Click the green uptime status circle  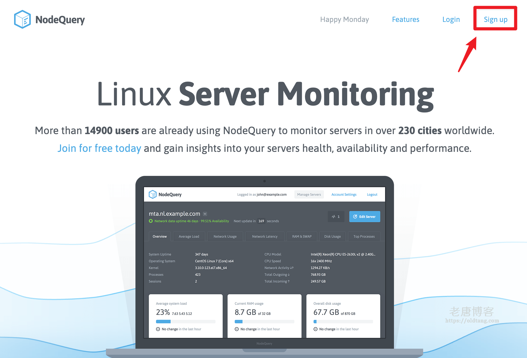tap(151, 221)
